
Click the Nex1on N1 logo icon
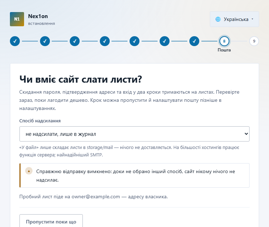17,19
